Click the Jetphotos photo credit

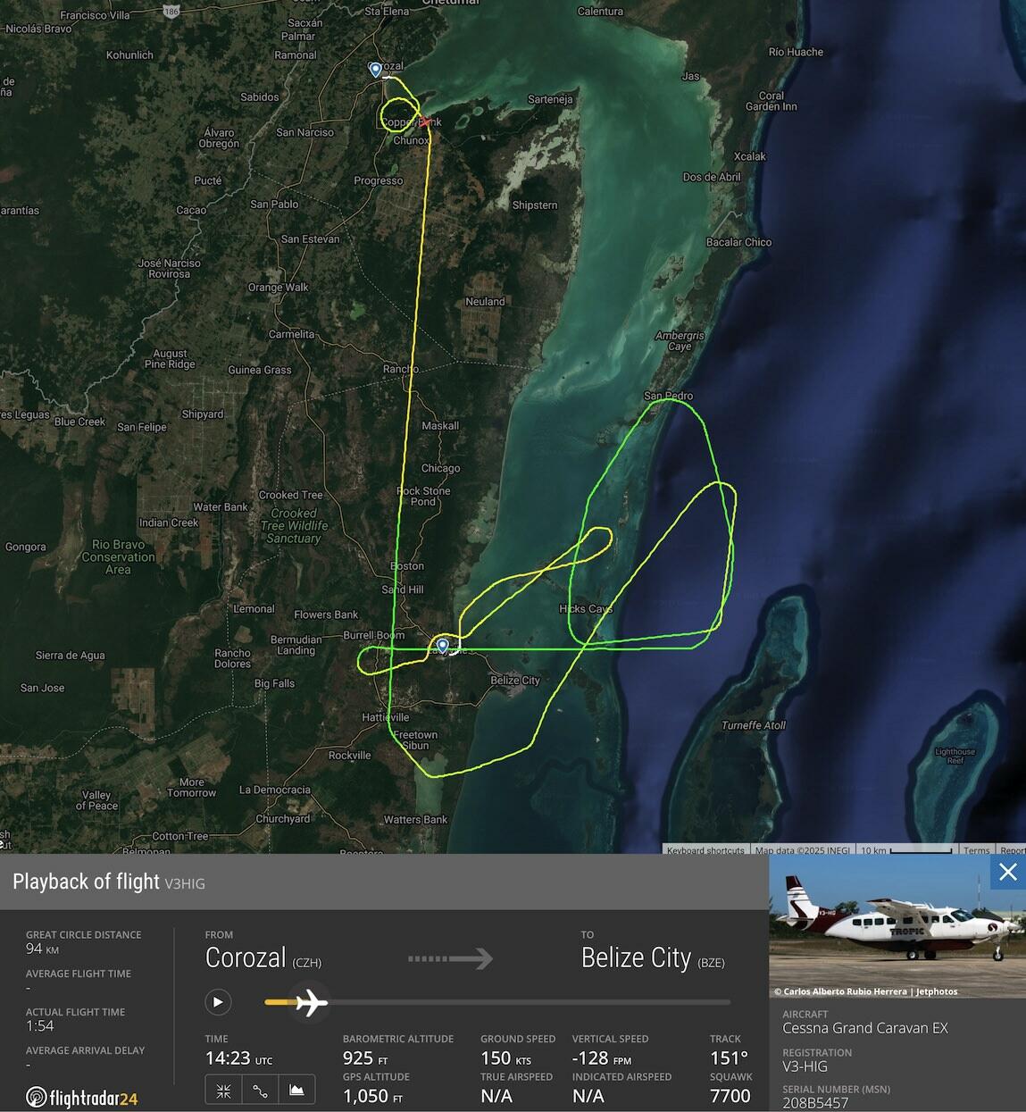(x=937, y=991)
